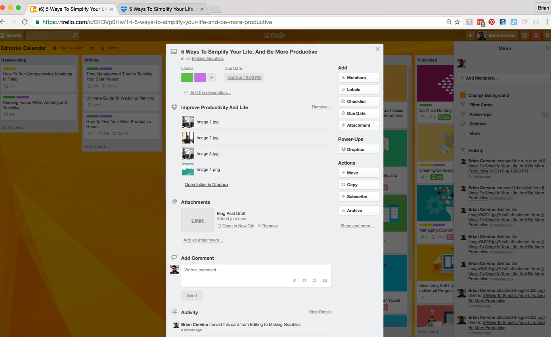The image size is (551, 337).
Task: Click the browser page reload icon
Action: tap(25, 22)
